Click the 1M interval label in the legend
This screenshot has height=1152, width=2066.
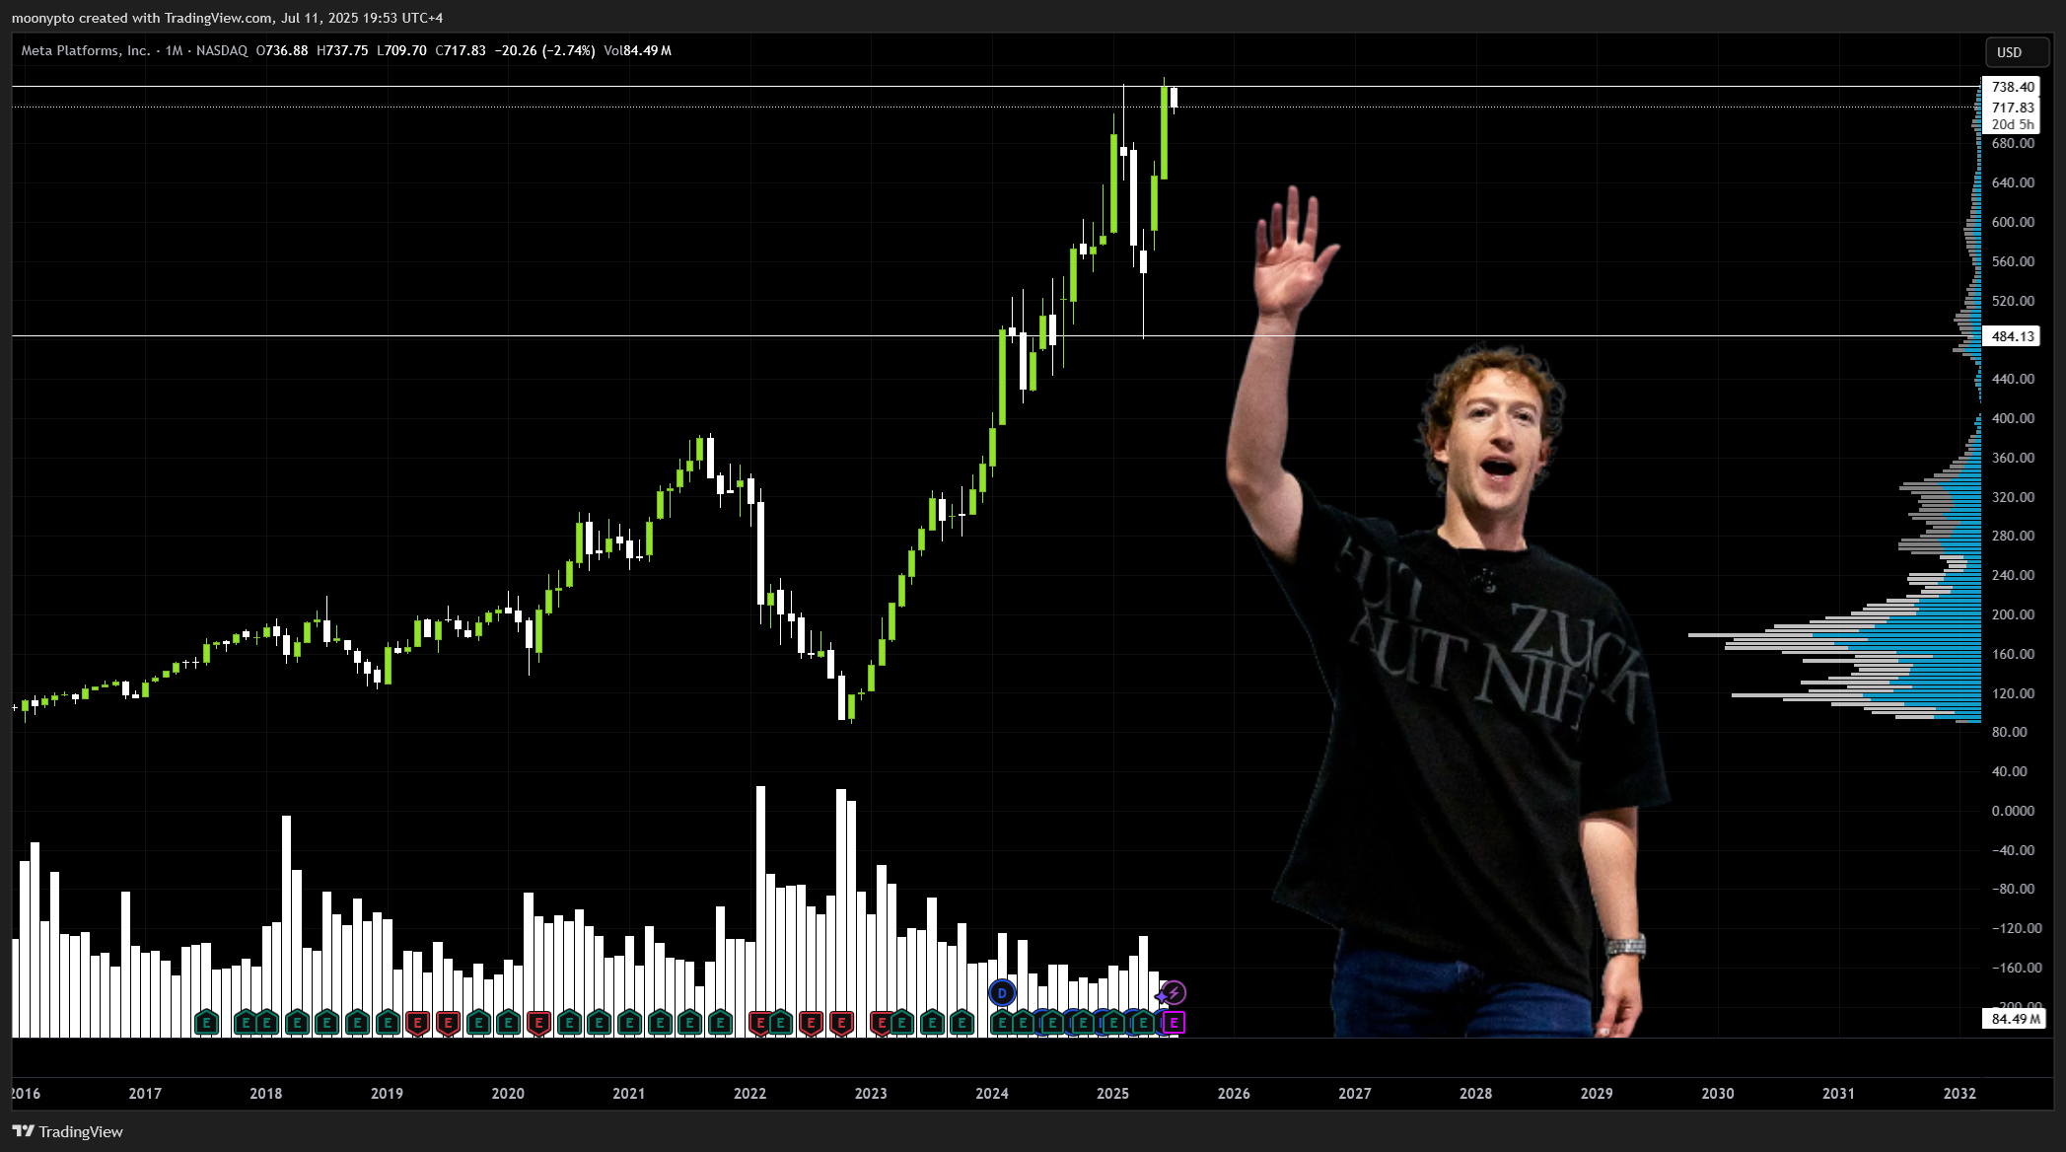(x=174, y=50)
